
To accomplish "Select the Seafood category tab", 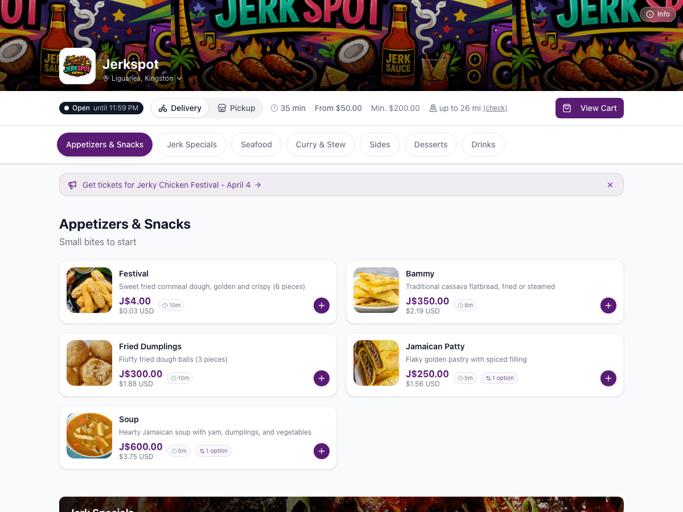I will pos(256,144).
